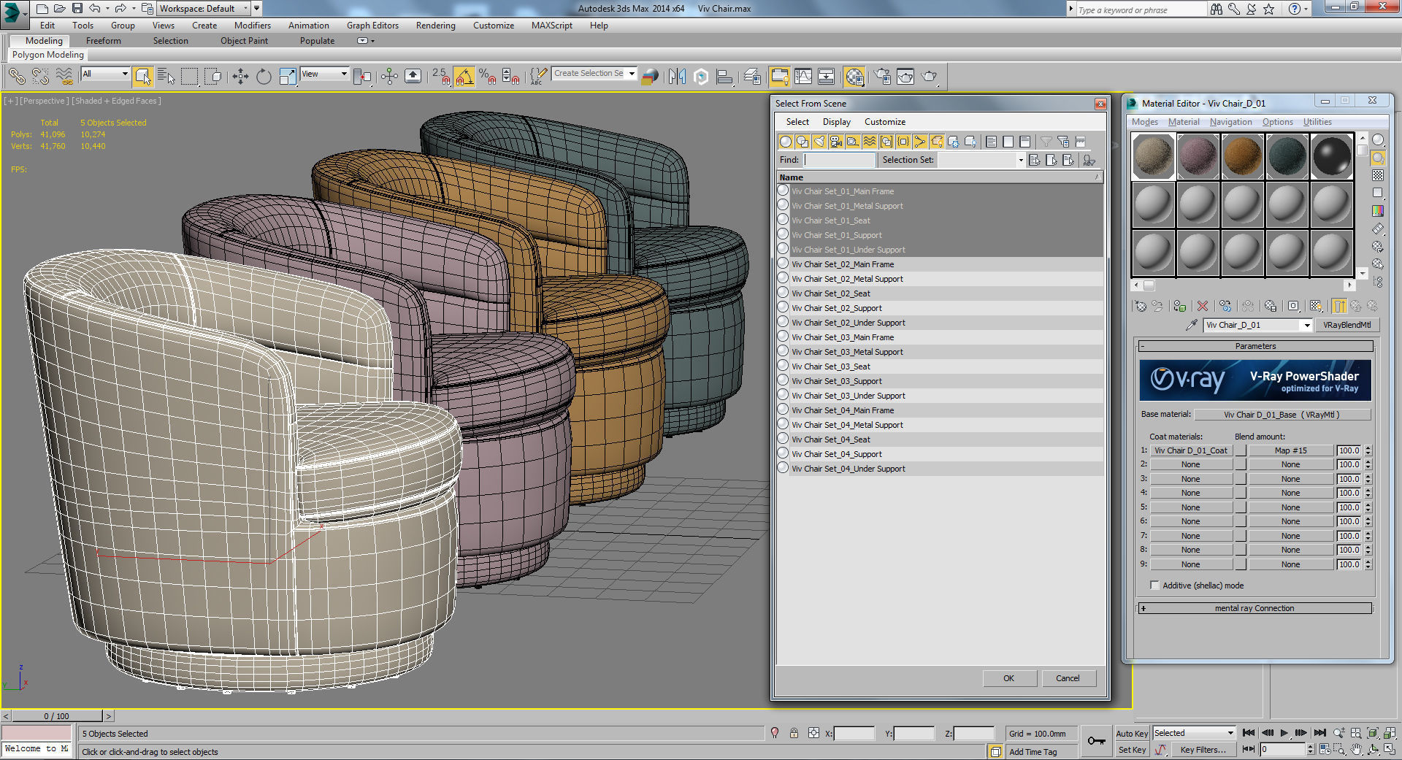Screen dimensions: 1402x760
Task: Click Display Cameras filter in Select From Scene
Action: [836, 142]
